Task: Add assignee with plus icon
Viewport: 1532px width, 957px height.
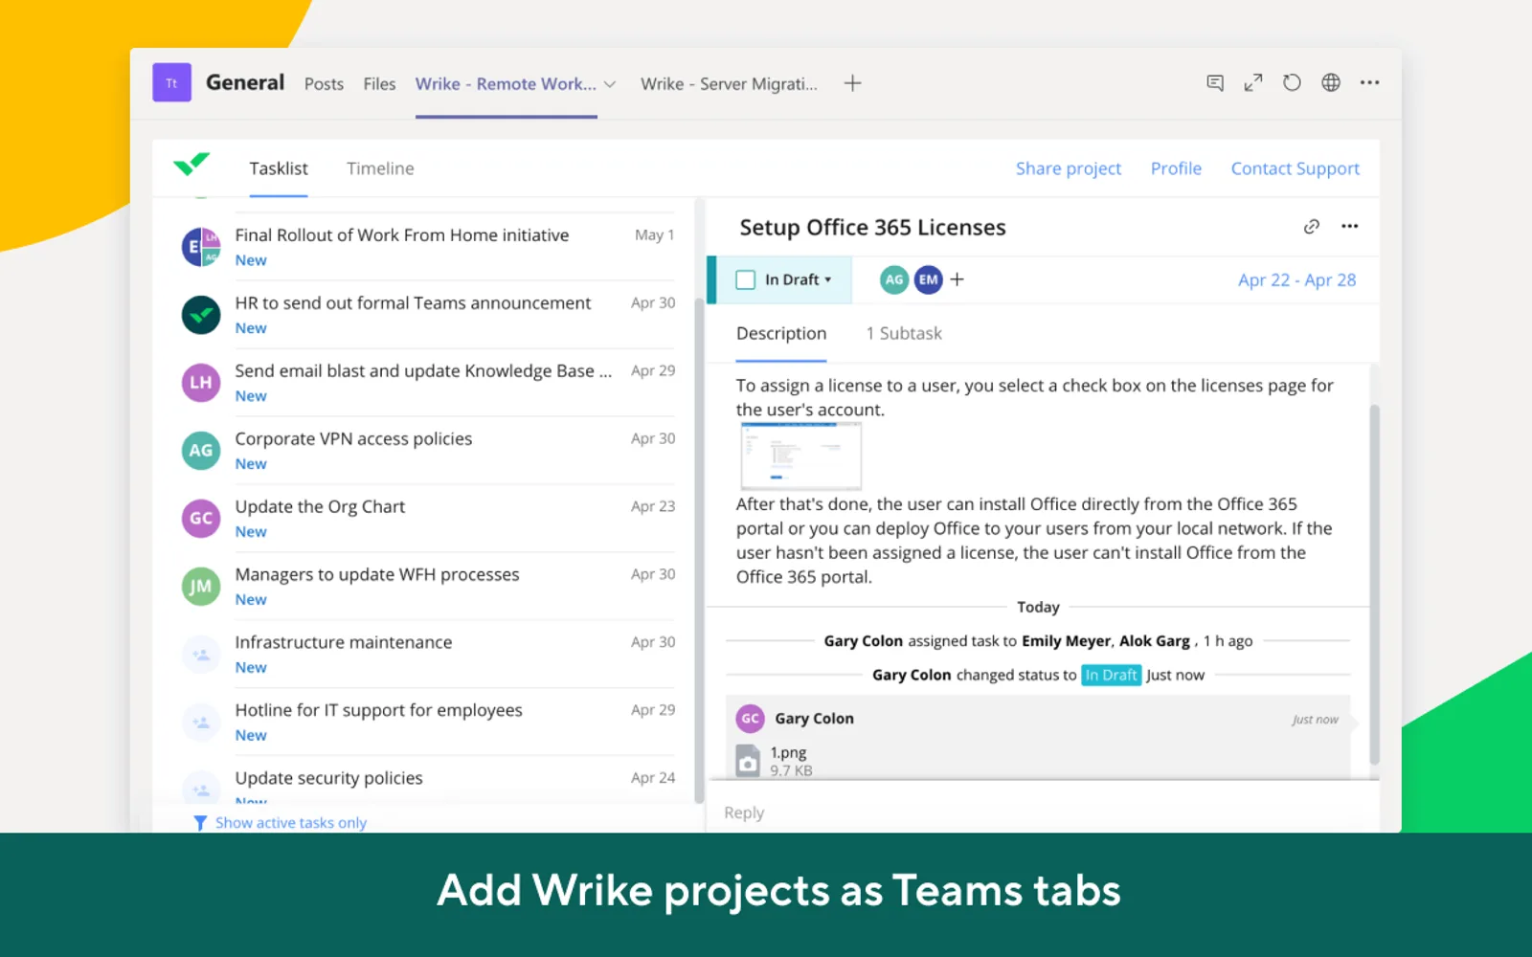Action: tap(957, 279)
